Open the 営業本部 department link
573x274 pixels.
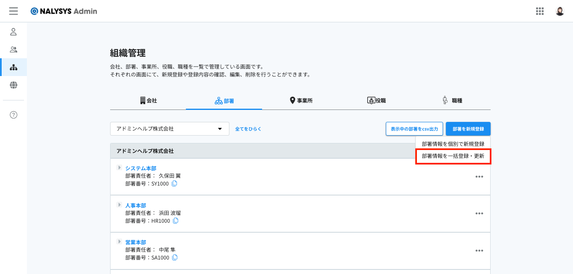tap(136, 242)
